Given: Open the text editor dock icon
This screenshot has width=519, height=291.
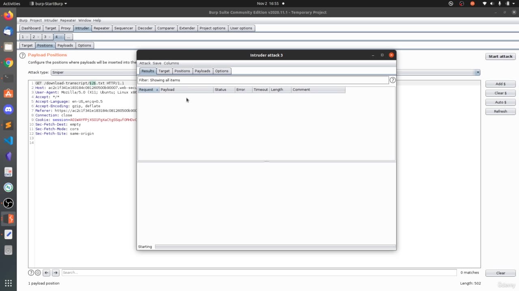Looking at the screenshot, I should pos(8,234).
